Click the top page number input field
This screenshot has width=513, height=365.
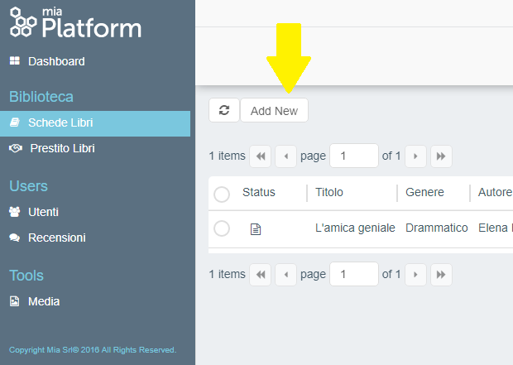[354, 156]
